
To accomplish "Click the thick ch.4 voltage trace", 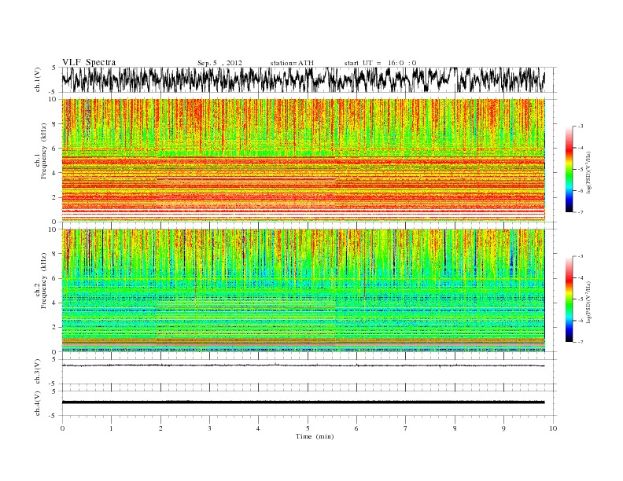I will 303,402.
